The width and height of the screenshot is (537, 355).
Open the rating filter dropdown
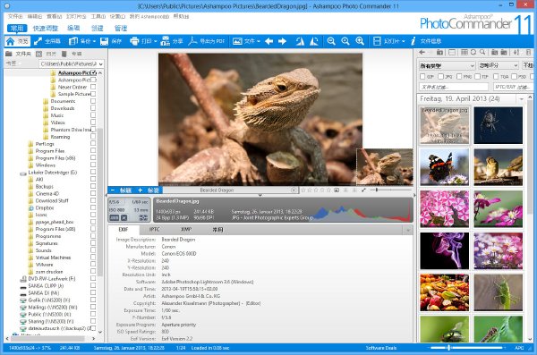click(516, 65)
